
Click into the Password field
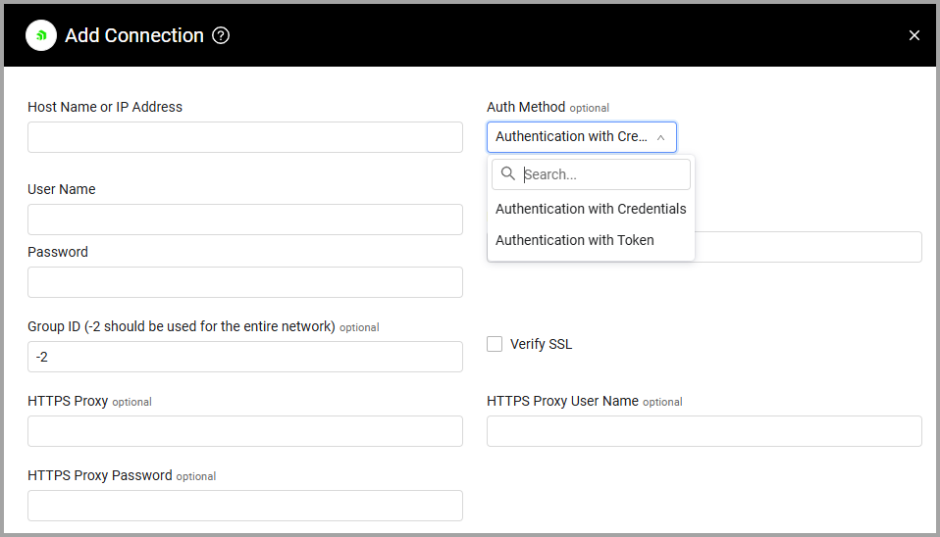245,282
